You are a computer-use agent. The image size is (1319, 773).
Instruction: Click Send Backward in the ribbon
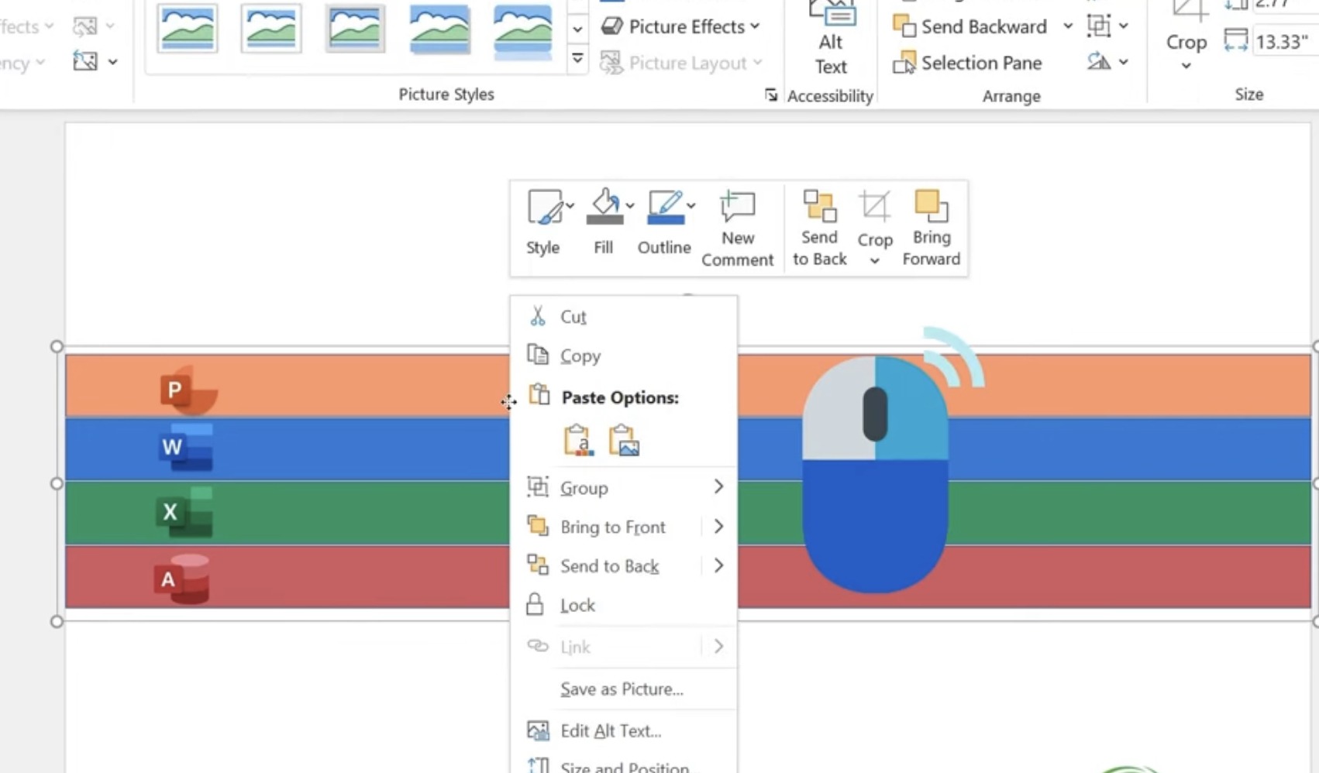coord(970,26)
